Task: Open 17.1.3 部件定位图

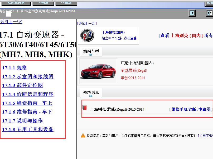Action: (x=22, y=85)
